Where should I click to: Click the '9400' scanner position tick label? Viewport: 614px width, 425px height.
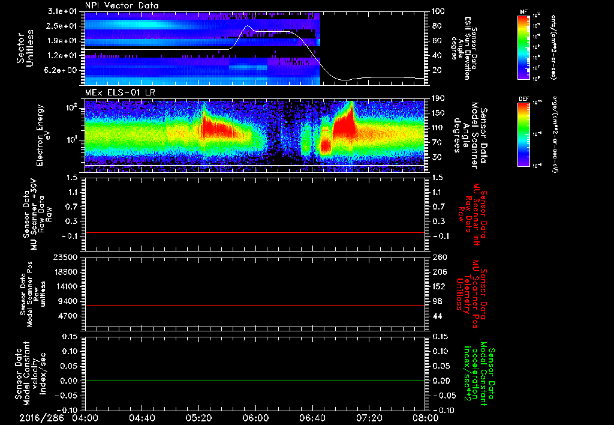(x=68, y=301)
